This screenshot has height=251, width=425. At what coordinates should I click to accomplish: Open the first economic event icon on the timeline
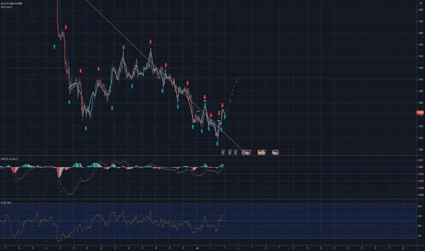coord(223,152)
